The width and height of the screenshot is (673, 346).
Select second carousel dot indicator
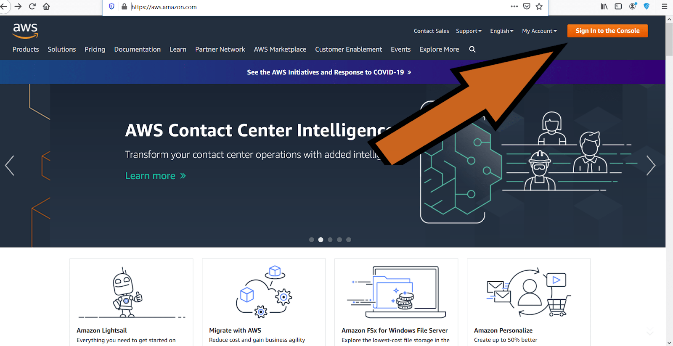click(x=321, y=240)
